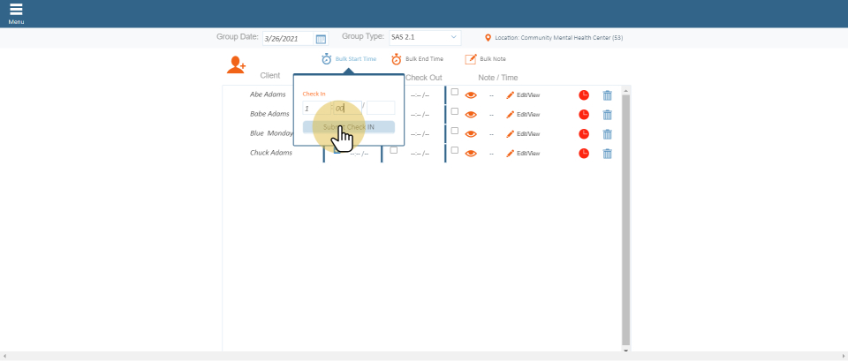View Abe Adams note with eye icon
The width and height of the screenshot is (848, 362).
coord(471,94)
